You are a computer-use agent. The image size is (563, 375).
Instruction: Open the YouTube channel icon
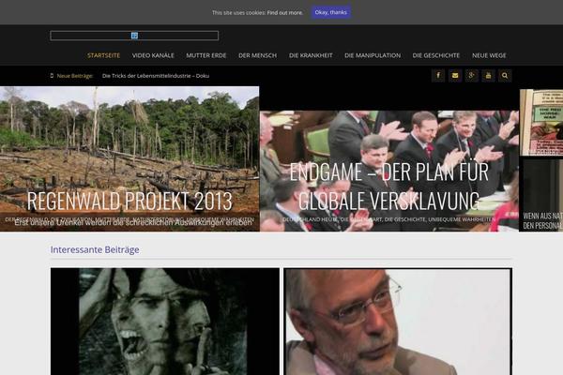tap(488, 76)
